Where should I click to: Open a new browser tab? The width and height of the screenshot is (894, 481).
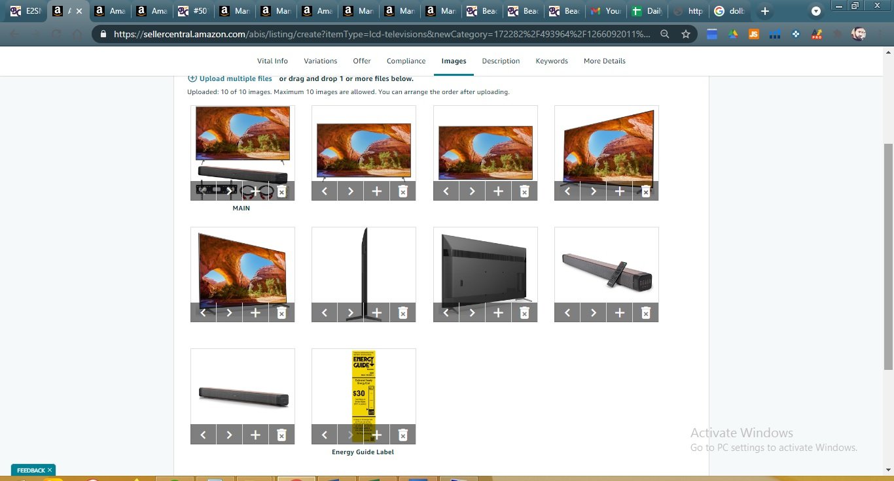(765, 11)
